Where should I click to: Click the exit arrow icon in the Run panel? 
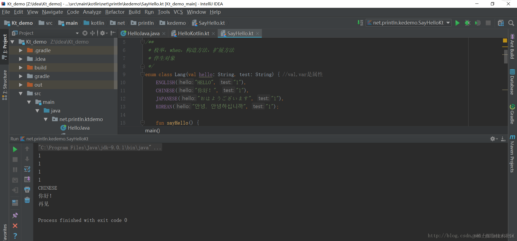(15, 190)
